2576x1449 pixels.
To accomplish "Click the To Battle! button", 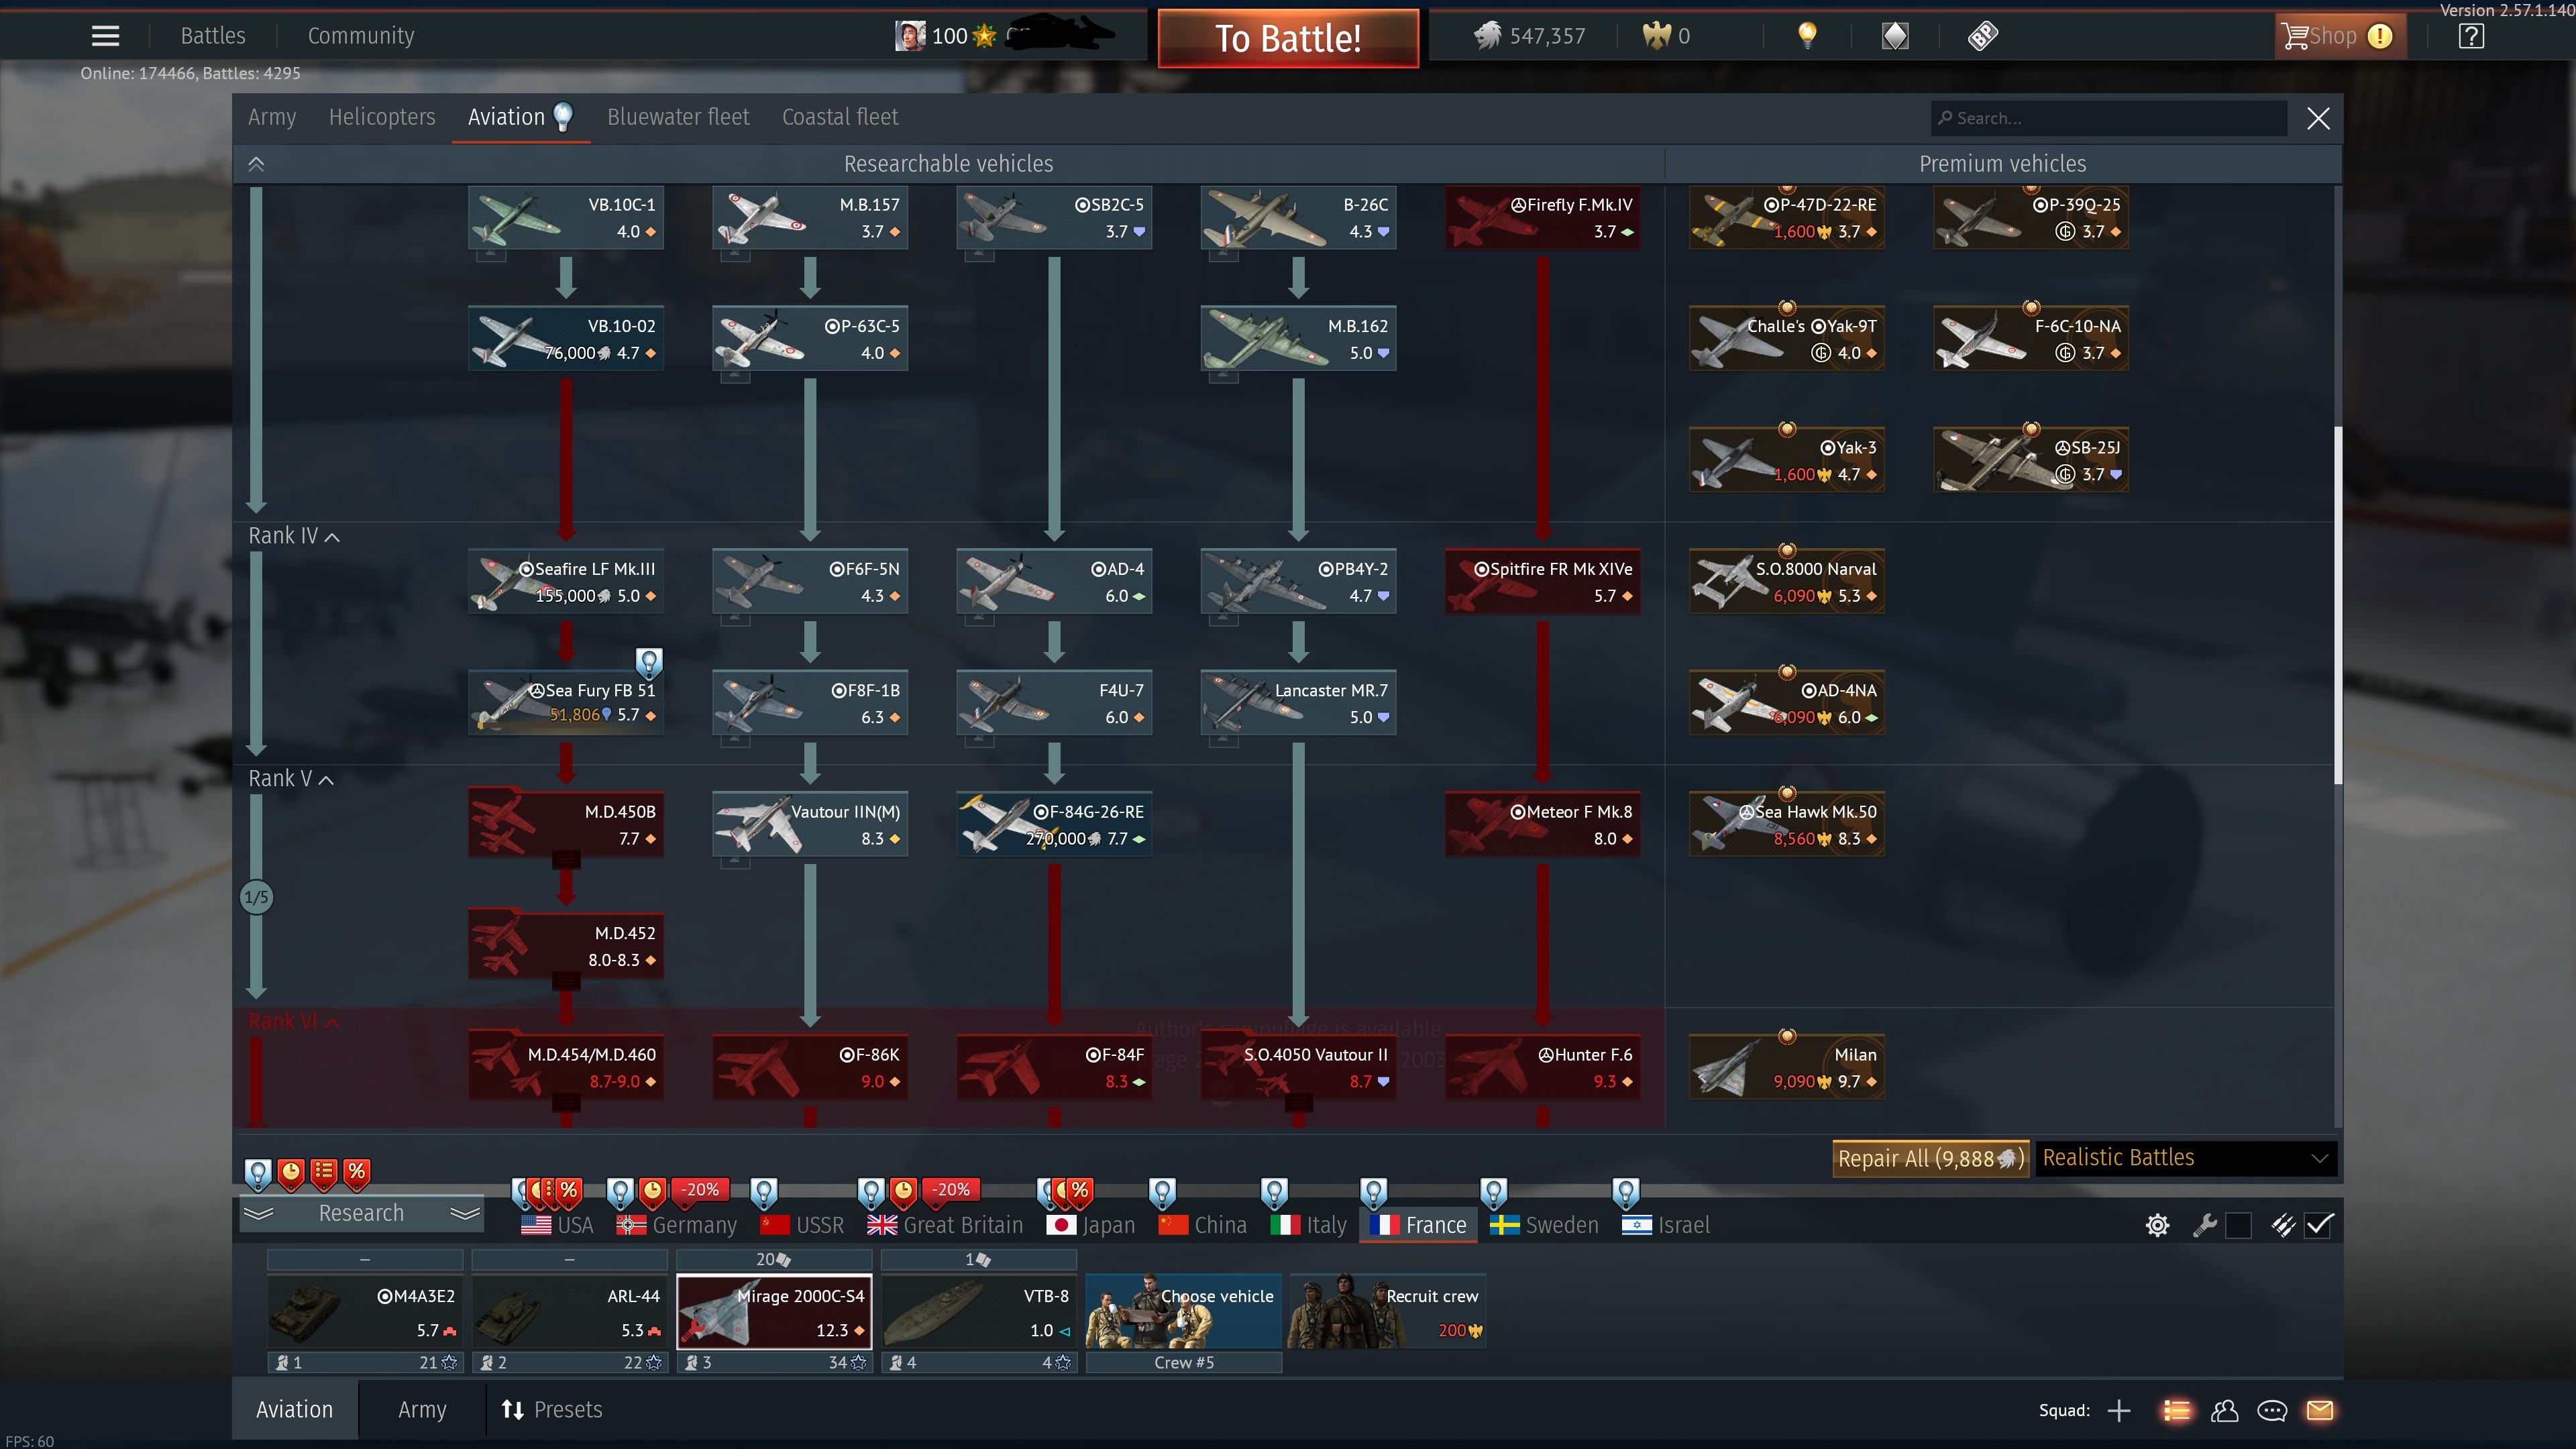I will [x=1288, y=38].
